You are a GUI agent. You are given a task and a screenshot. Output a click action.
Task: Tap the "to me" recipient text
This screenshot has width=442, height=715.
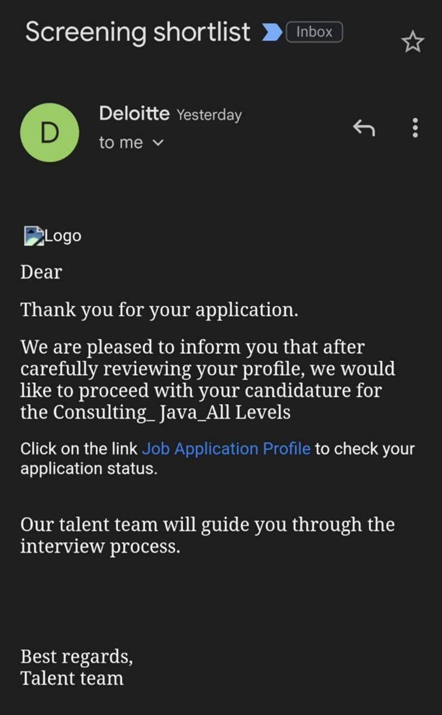[121, 142]
